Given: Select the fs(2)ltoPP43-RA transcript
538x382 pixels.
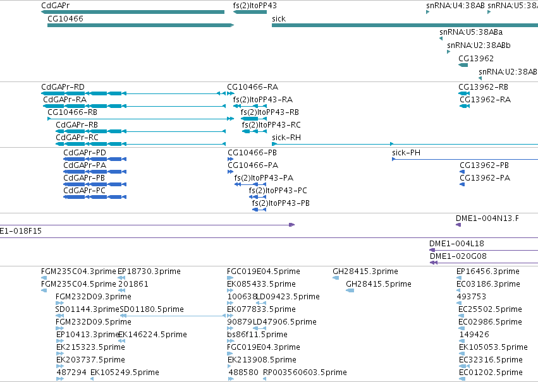Looking at the screenshot, I should (x=250, y=106).
